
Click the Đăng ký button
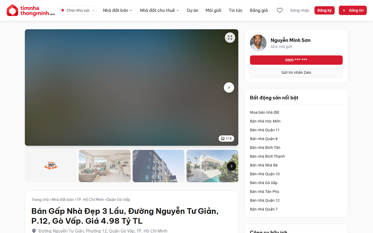click(325, 10)
